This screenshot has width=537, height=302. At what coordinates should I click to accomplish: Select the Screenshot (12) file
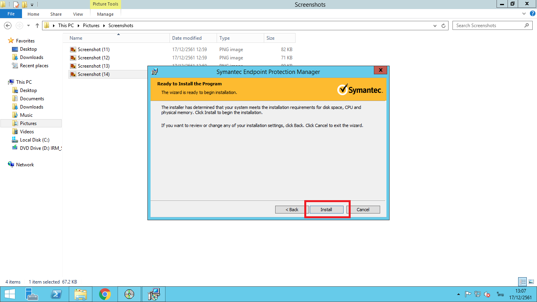[94, 58]
